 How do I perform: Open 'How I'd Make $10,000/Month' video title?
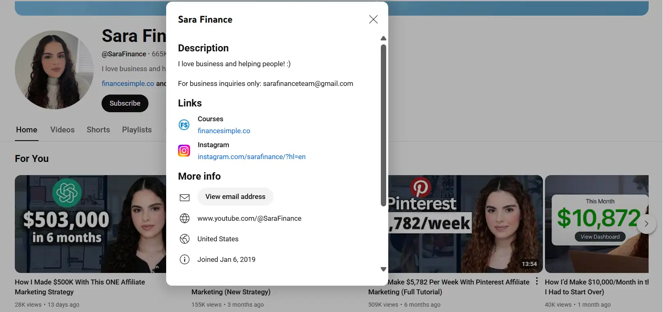tap(597, 287)
